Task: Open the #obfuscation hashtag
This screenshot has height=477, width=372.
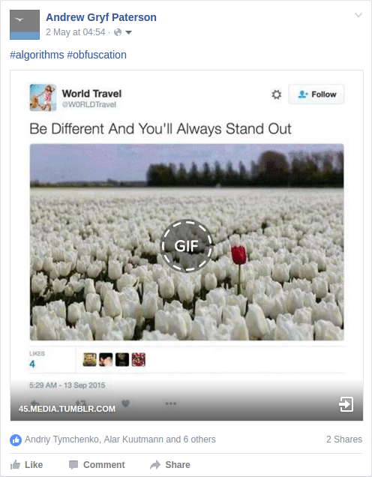Action: pos(97,55)
